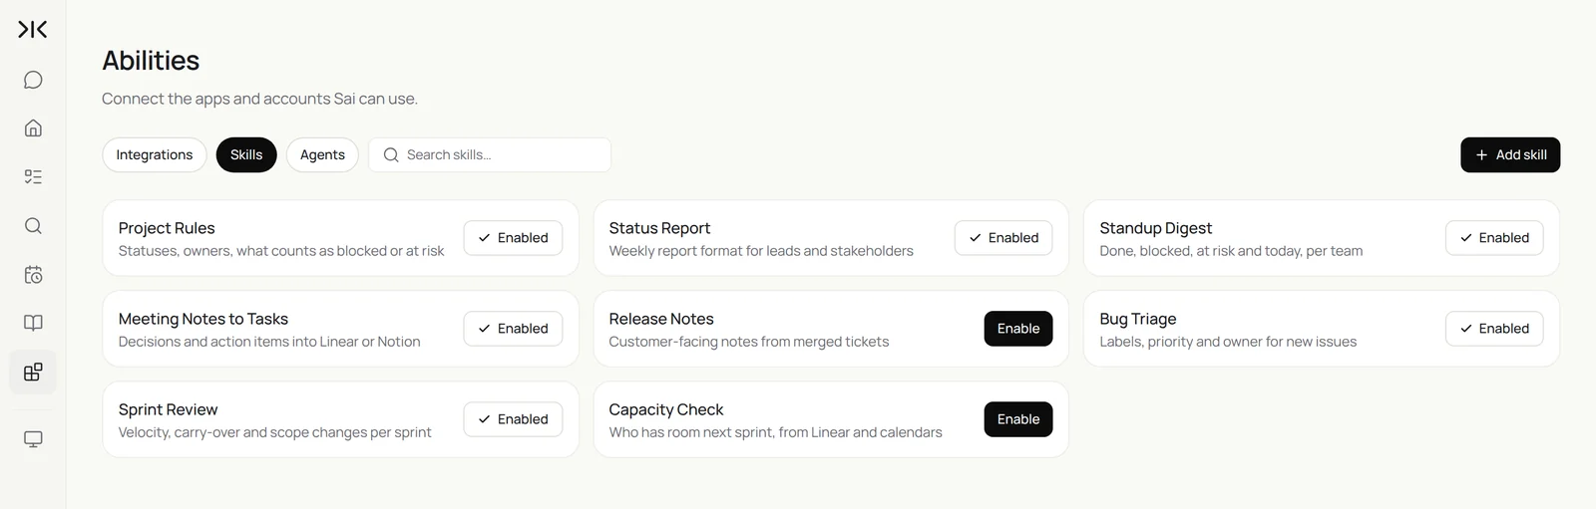This screenshot has width=1596, height=509.
Task: Open the Capacity Check skill title
Action: click(x=666, y=409)
